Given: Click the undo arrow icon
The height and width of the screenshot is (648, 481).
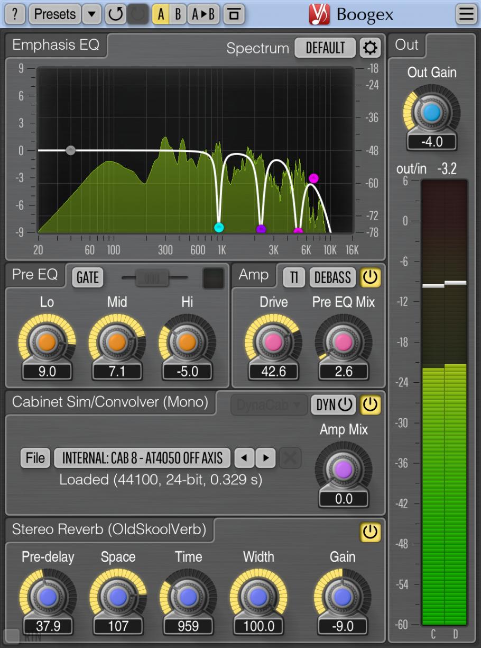Looking at the screenshot, I should click(x=114, y=14).
